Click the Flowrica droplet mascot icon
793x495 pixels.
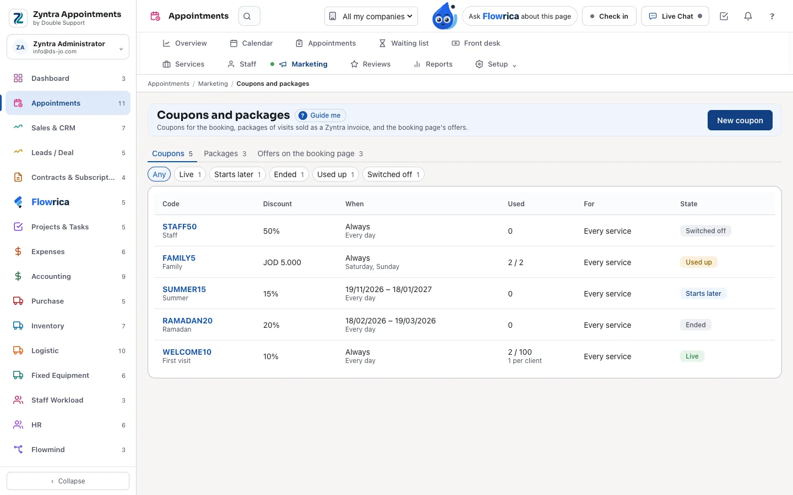(444, 16)
